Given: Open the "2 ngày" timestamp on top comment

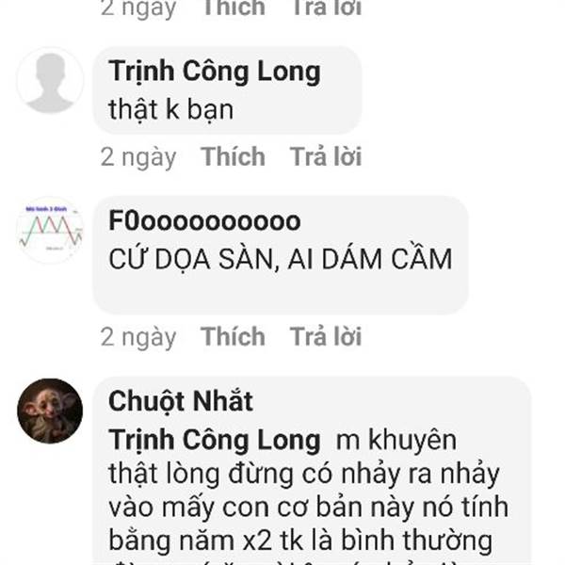Looking at the screenshot, I should click(x=138, y=8).
